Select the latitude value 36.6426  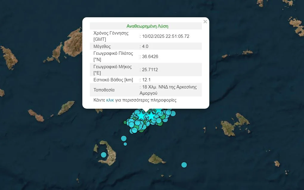click(151, 57)
